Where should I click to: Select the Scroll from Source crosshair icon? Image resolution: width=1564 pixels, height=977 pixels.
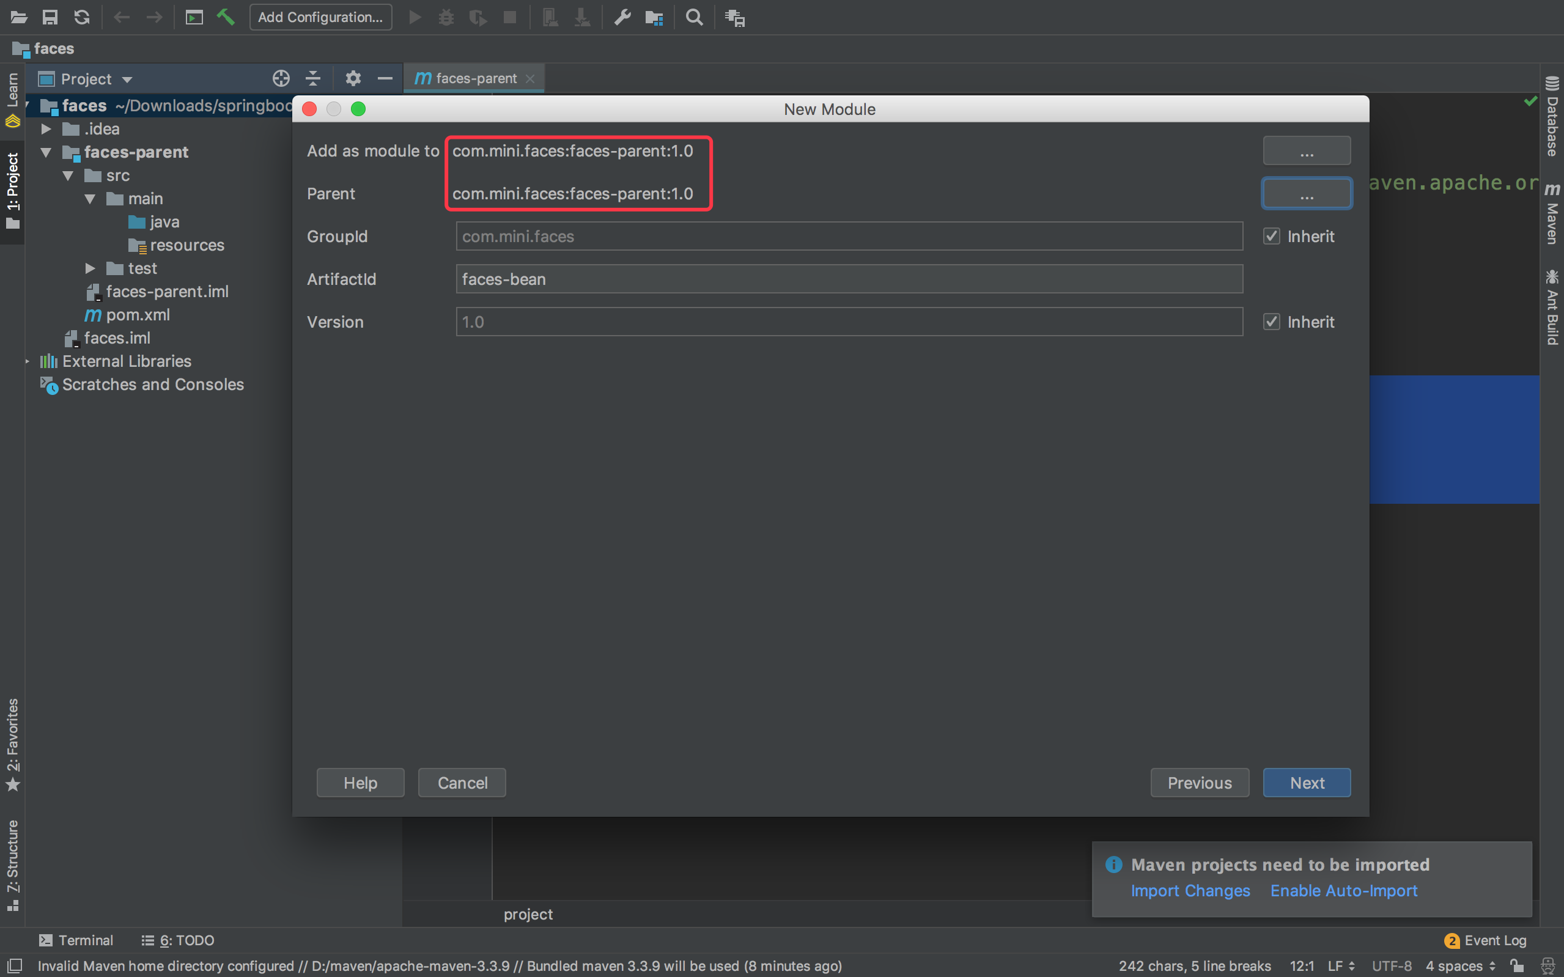(281, 78)
